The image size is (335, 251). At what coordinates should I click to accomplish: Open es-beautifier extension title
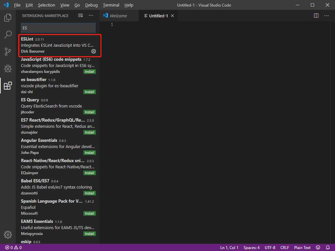(34, 80)
